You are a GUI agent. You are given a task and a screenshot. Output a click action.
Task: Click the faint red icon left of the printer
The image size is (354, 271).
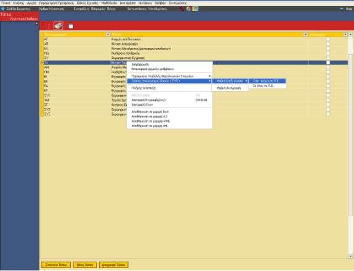pos(46,26)
